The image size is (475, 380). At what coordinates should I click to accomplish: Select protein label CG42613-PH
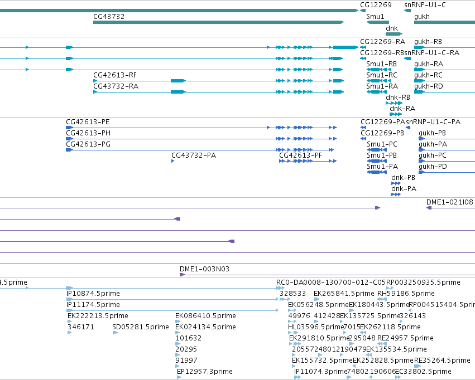point(88,133)
